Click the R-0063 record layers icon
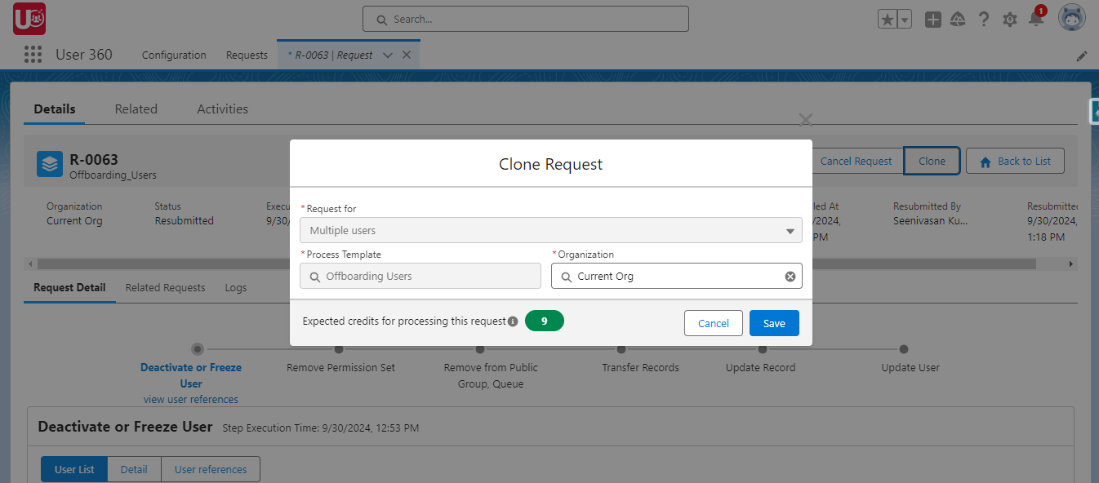The image size is (1099, 483). coord(50,164)
